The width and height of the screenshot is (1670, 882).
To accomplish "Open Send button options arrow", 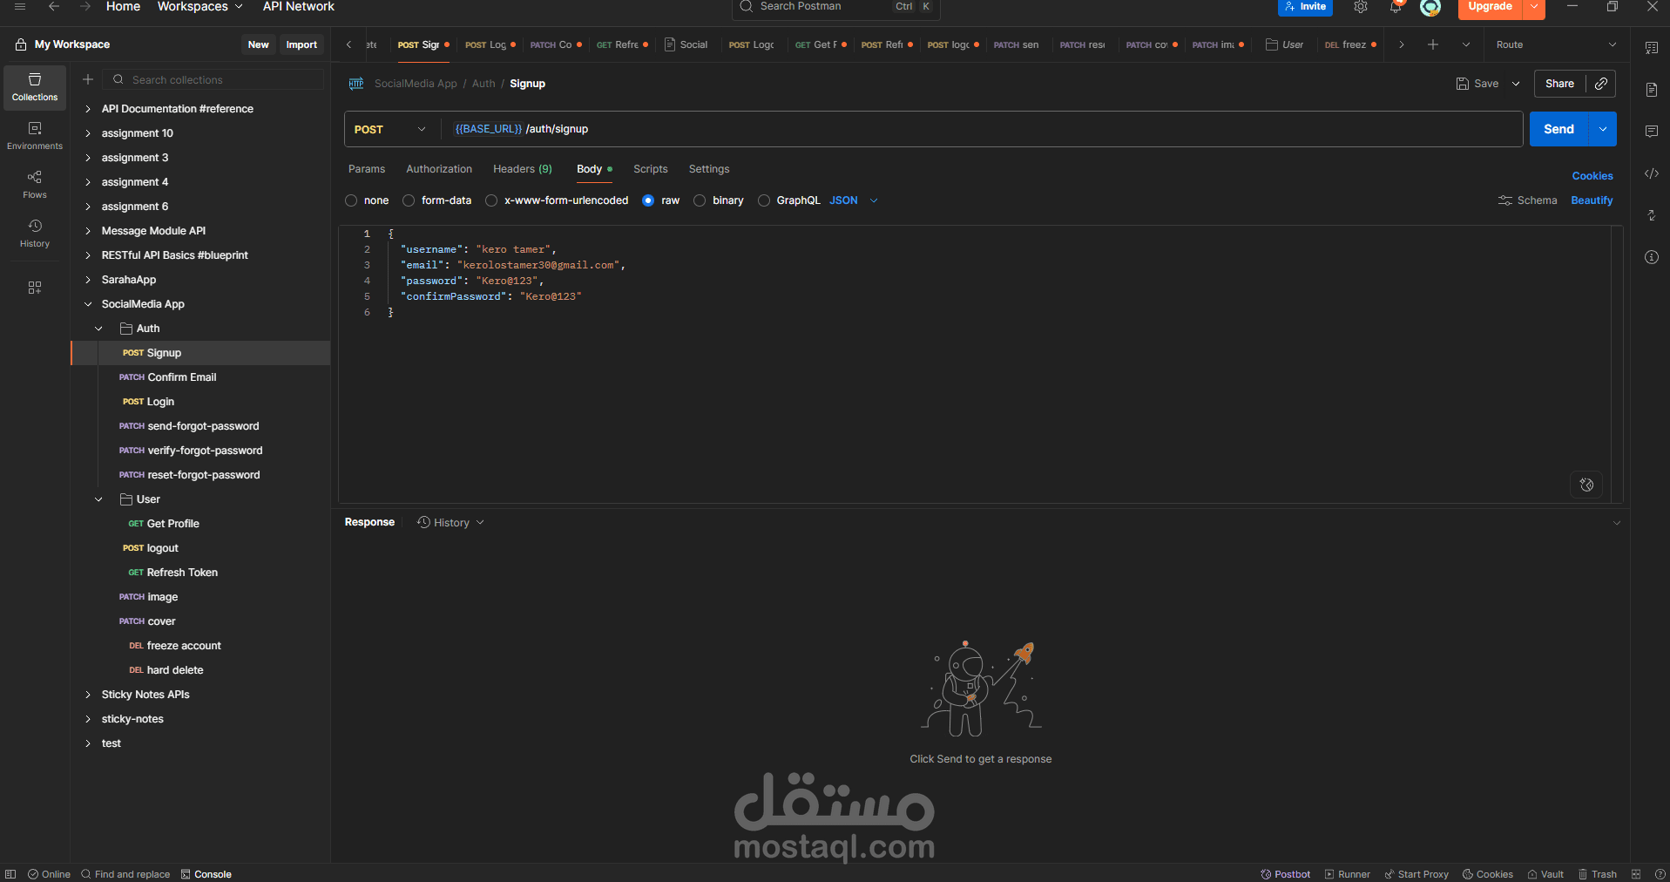I will (x=1603, y=129).
